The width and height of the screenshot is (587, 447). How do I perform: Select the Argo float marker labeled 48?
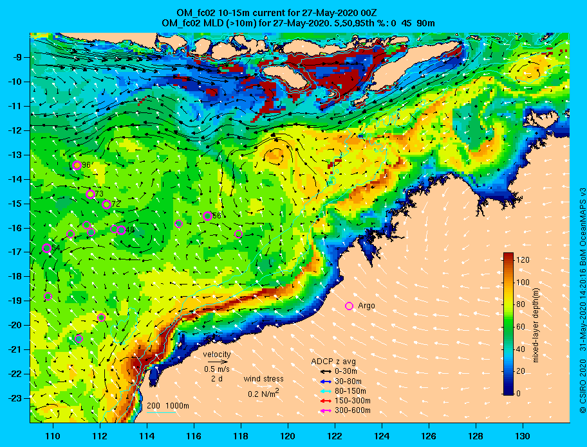[x=121, y=230]
